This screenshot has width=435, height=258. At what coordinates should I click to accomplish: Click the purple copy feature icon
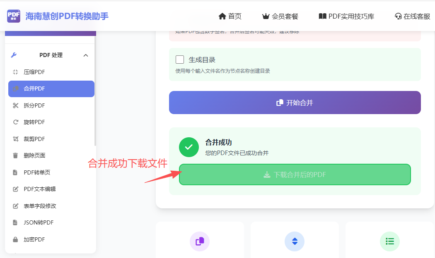200,241
